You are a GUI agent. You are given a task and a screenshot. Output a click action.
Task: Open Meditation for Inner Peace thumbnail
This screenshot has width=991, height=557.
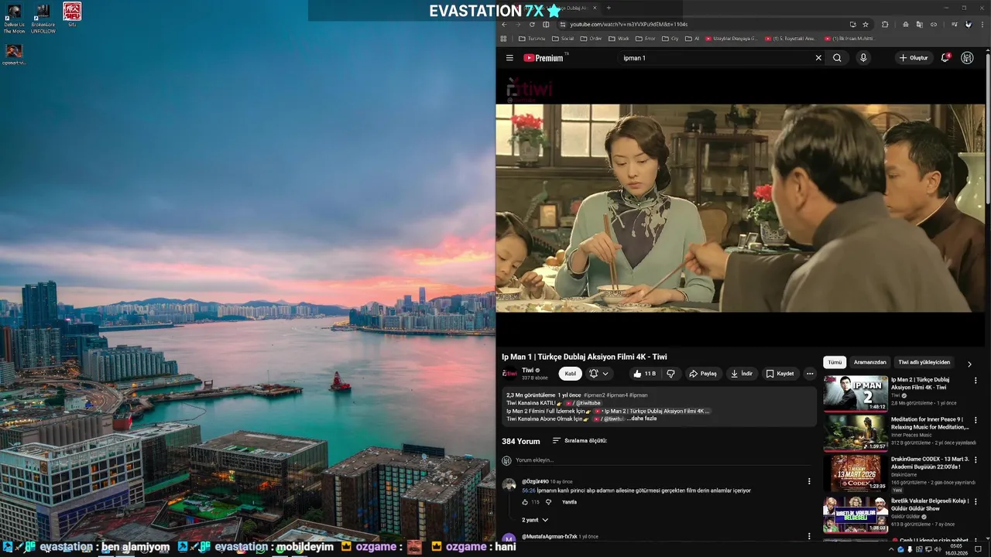pyautogui.click(x=856, y=432)
